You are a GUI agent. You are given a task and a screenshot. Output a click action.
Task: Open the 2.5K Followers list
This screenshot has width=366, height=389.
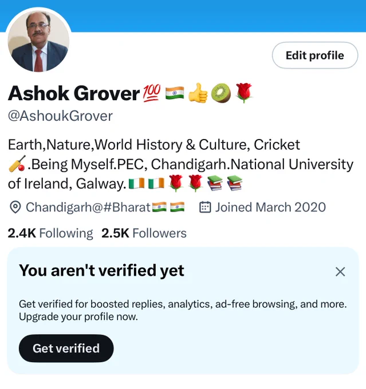point(144,233)
